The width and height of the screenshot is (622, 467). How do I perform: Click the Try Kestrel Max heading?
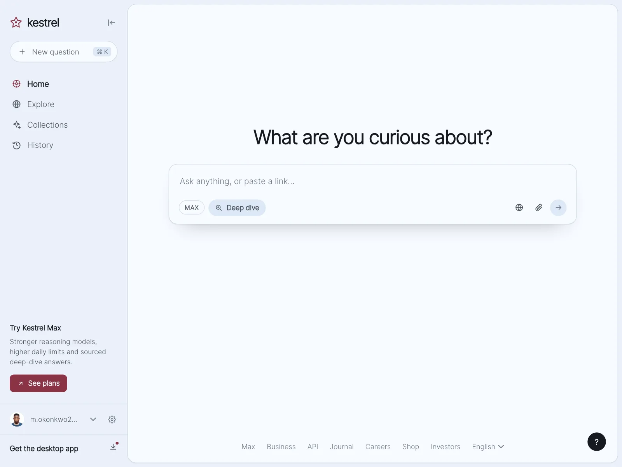pyautogui.click(x=35, y=328)
